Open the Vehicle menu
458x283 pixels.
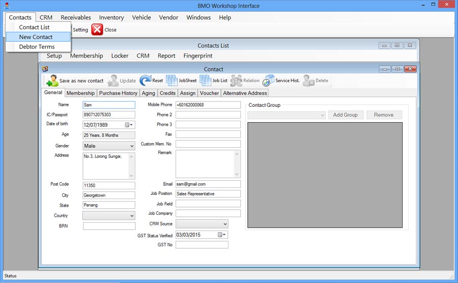(x=141, y=17)
